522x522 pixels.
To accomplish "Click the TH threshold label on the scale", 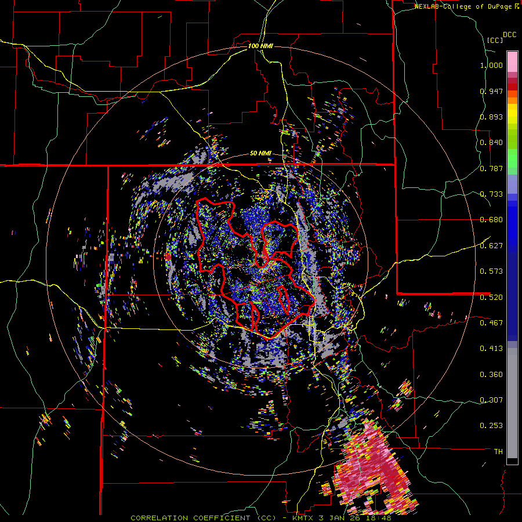I will 498,451.
